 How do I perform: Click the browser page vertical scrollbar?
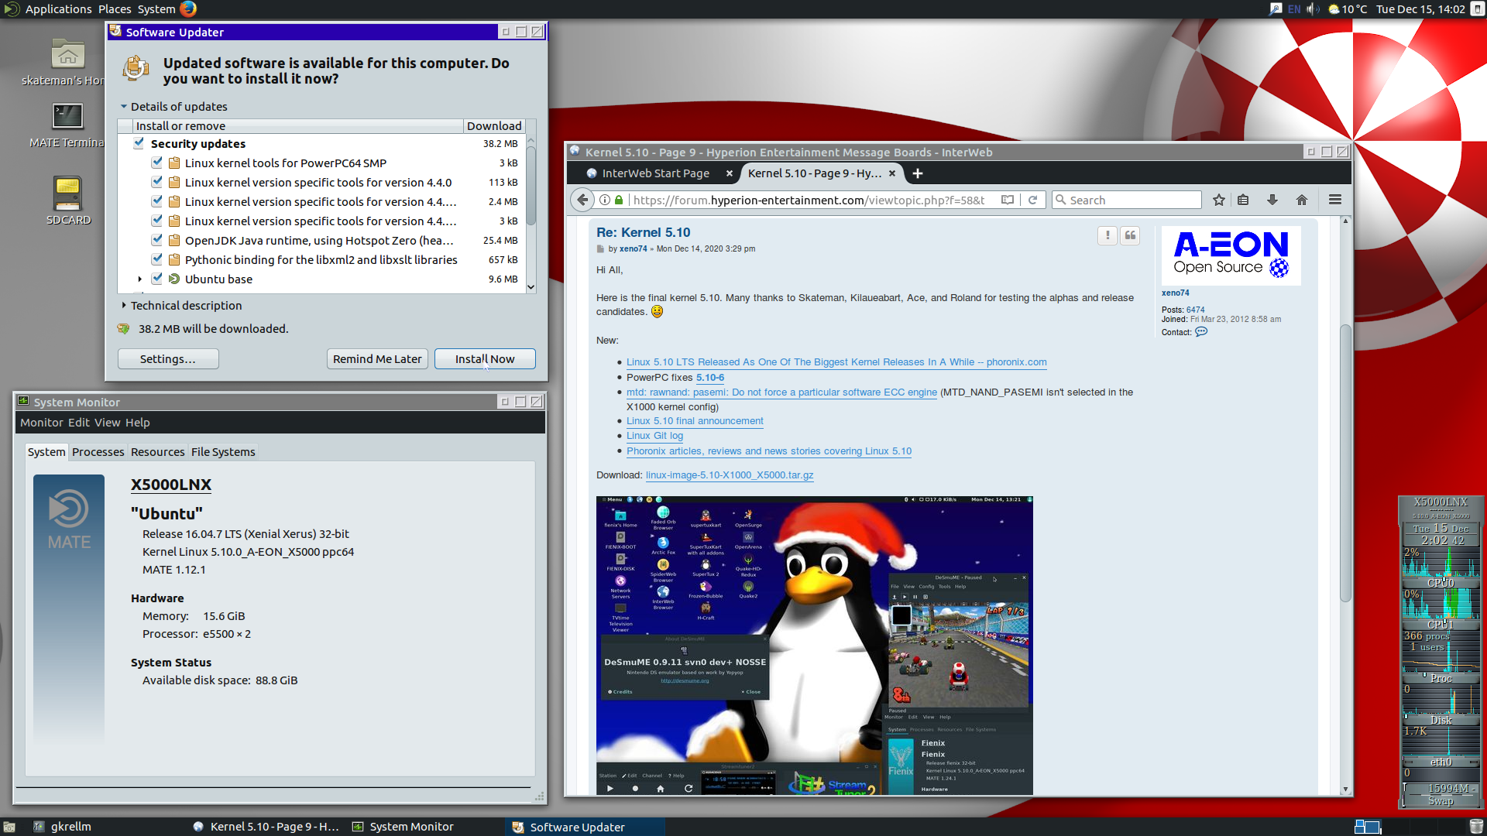(1345, 464)
